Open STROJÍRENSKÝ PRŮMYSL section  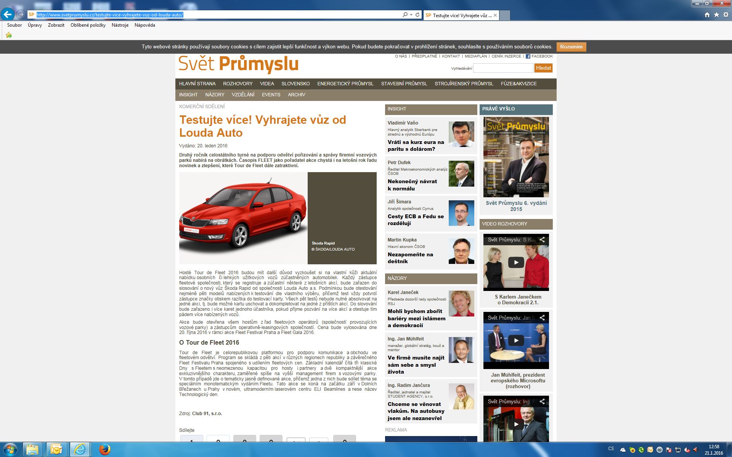click(464, 84)
